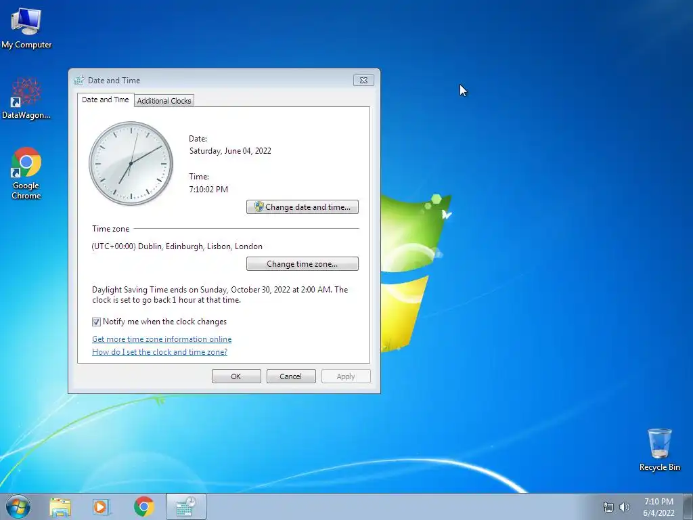Launch Chrome from the taskbar

click(144, 507)
